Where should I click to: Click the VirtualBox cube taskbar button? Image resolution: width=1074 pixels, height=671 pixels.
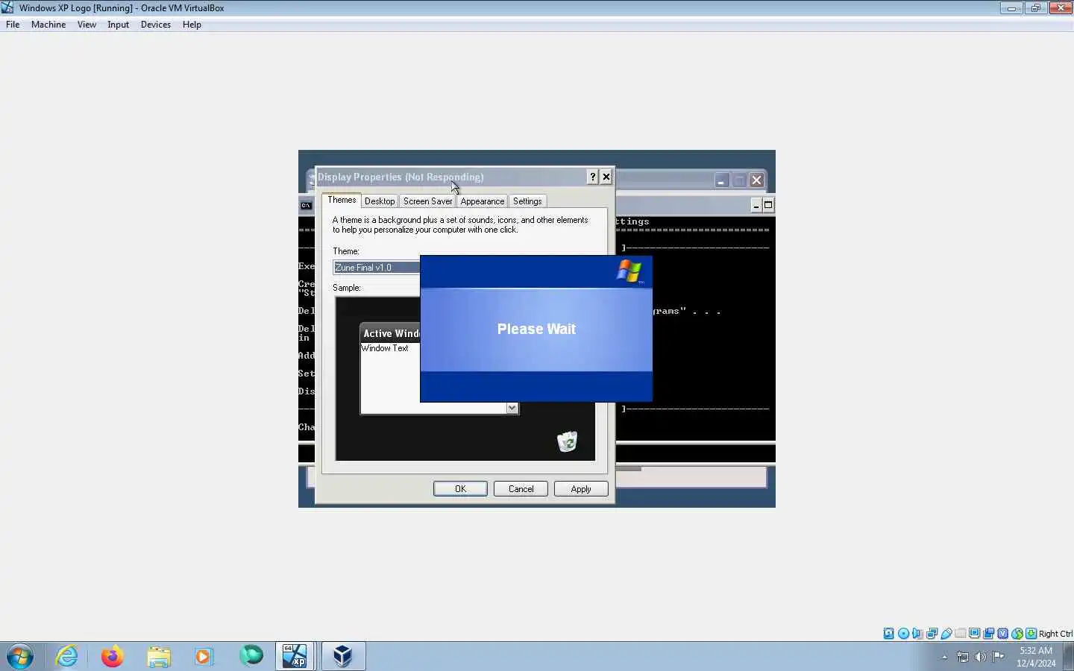342,656
